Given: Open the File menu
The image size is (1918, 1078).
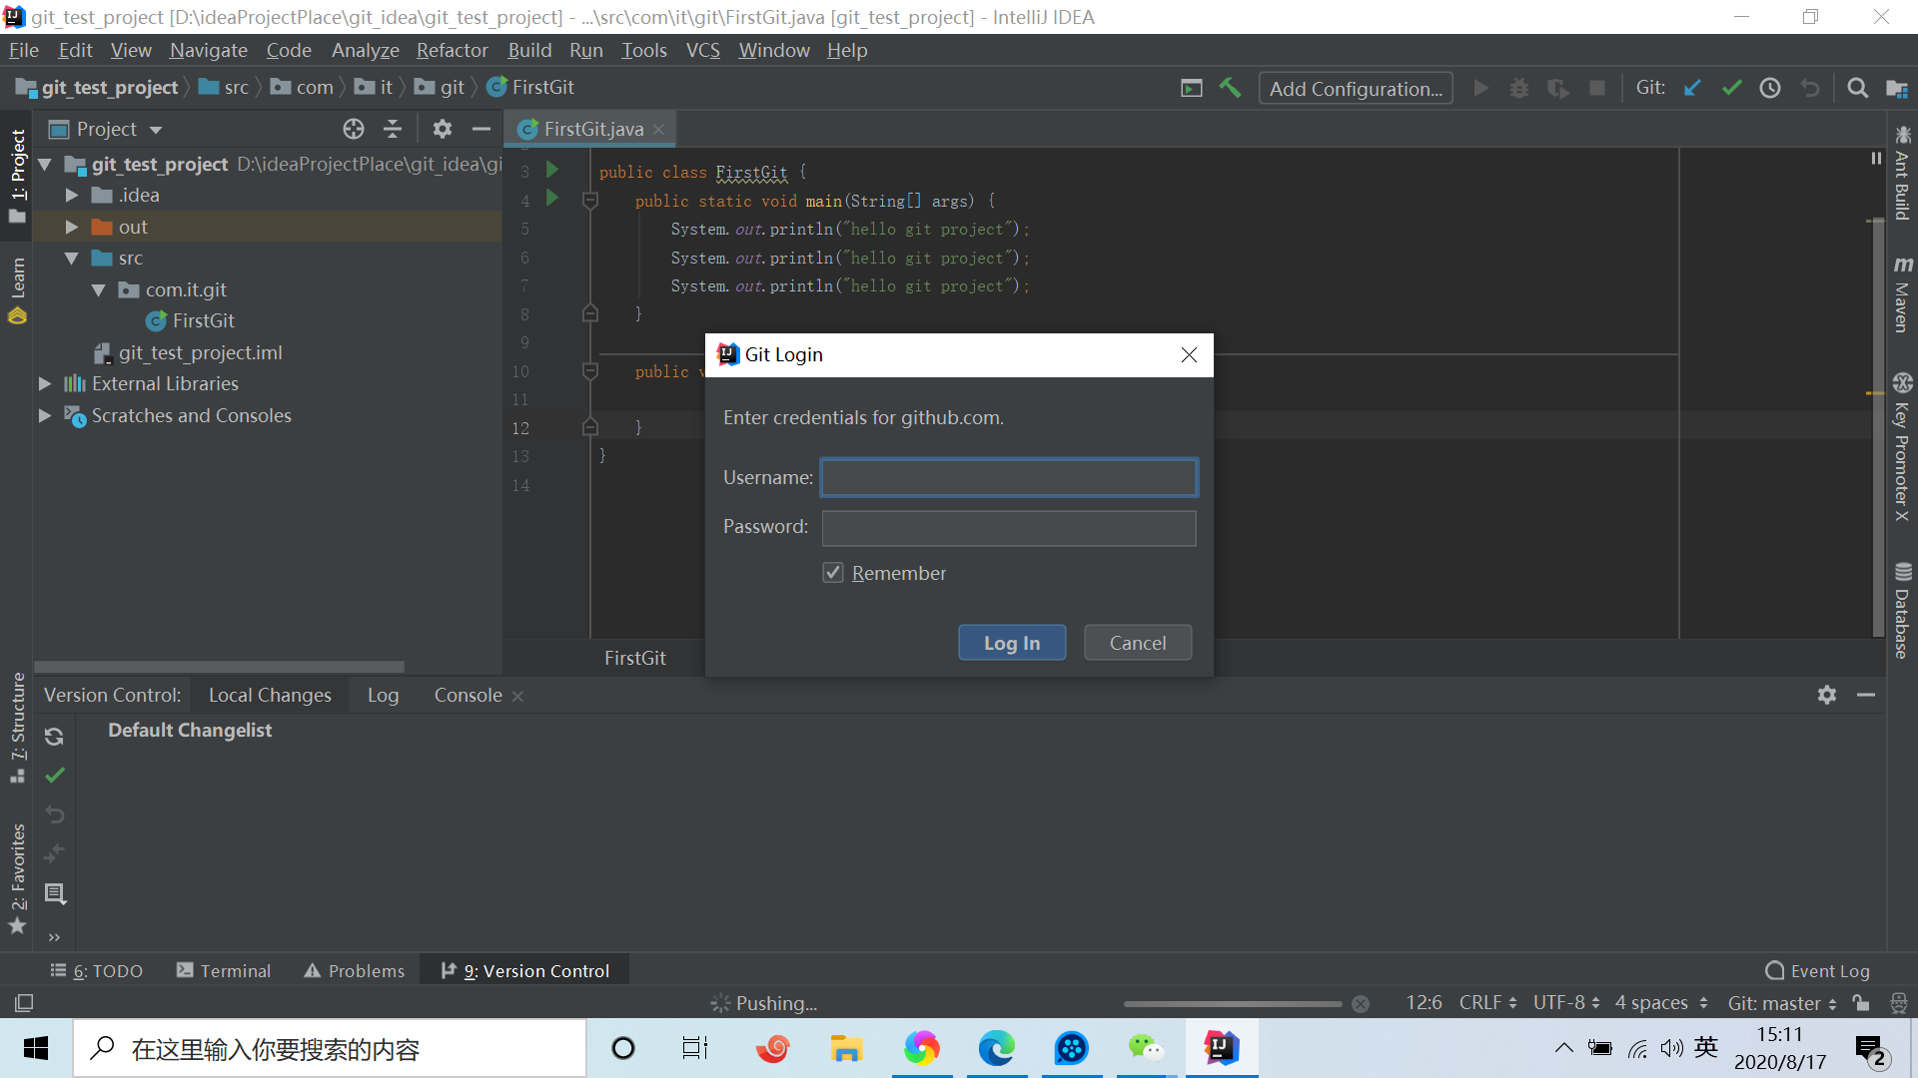Looking at the screenshot, I should click(24, 50).
